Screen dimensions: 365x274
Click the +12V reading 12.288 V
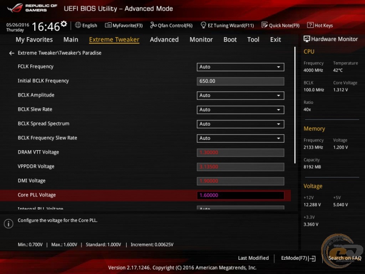point(312,204)
